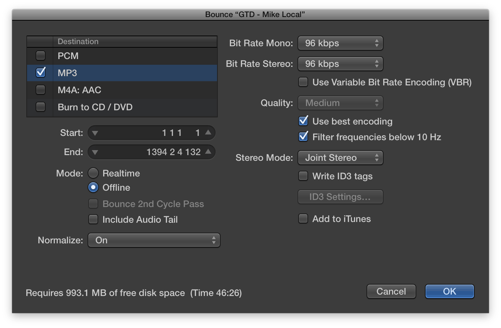Open the Normalize dropdown

(x=154, y=240)
